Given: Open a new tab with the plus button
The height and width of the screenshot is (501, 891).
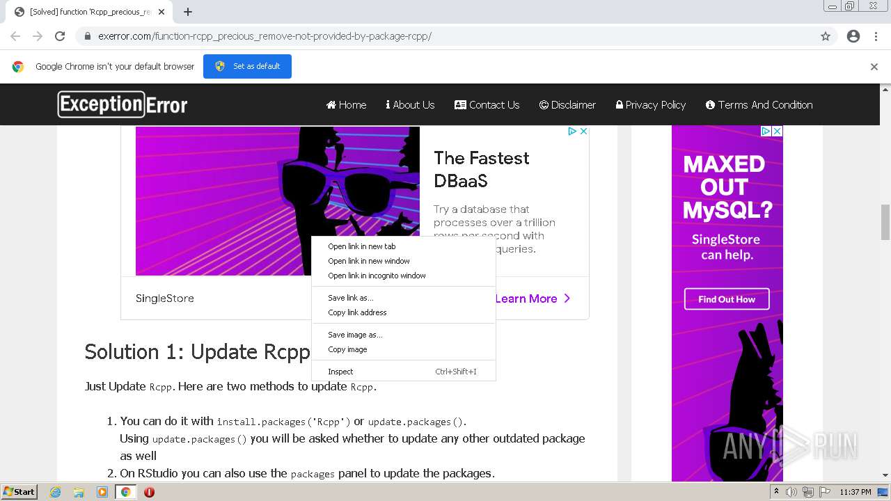Looking at the screenshot, I should (188, 12).
